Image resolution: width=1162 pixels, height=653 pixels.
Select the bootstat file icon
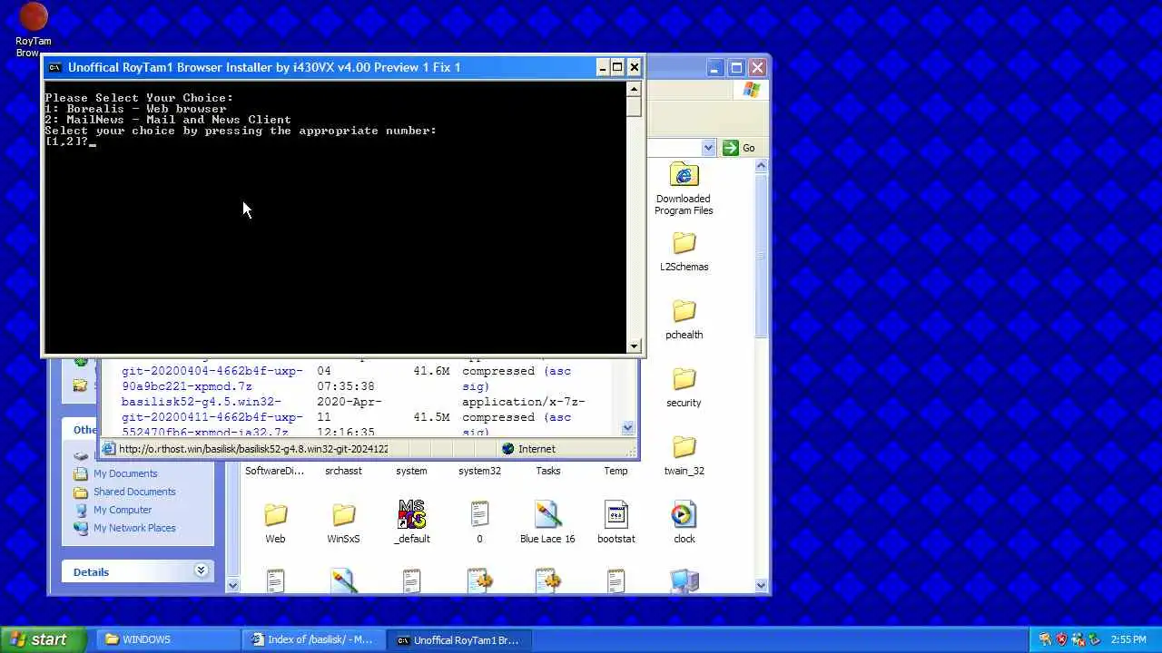tap(615, 514)
